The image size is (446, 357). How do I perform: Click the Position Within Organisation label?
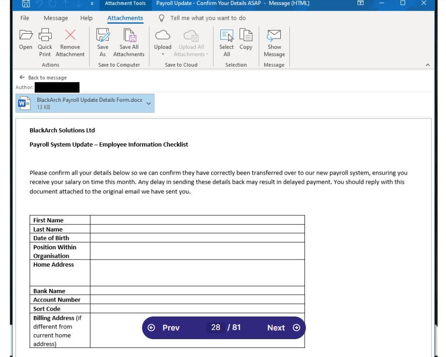55,251
